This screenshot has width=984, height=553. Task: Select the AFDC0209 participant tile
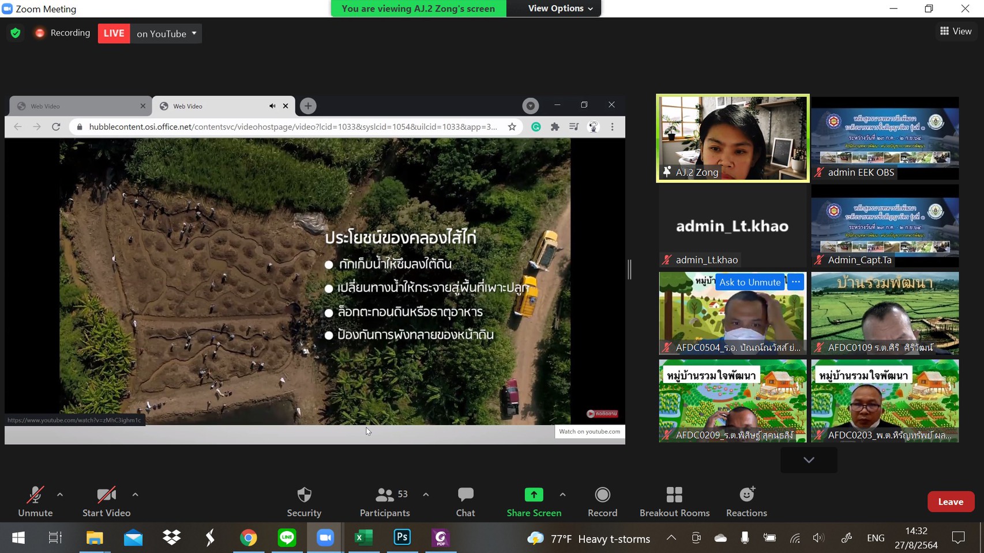[x=733, y=401]
